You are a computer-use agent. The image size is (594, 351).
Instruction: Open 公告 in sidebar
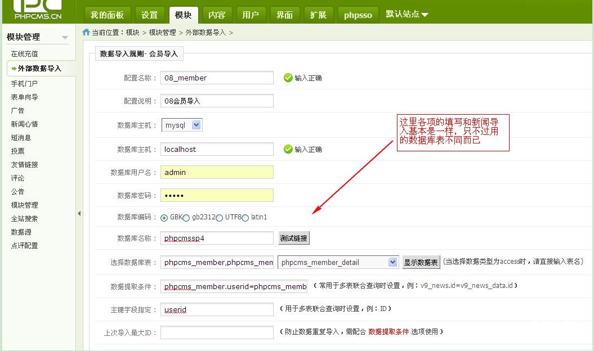[17, 192]
